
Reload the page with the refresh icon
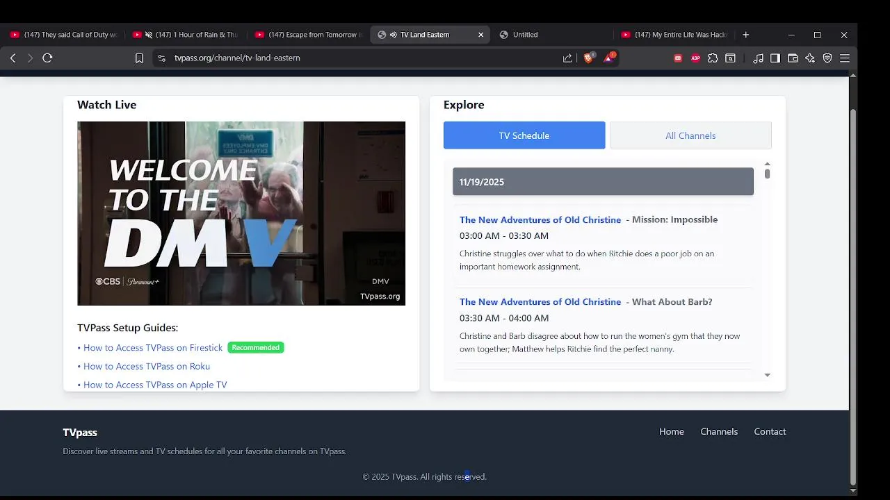(47, 58)
